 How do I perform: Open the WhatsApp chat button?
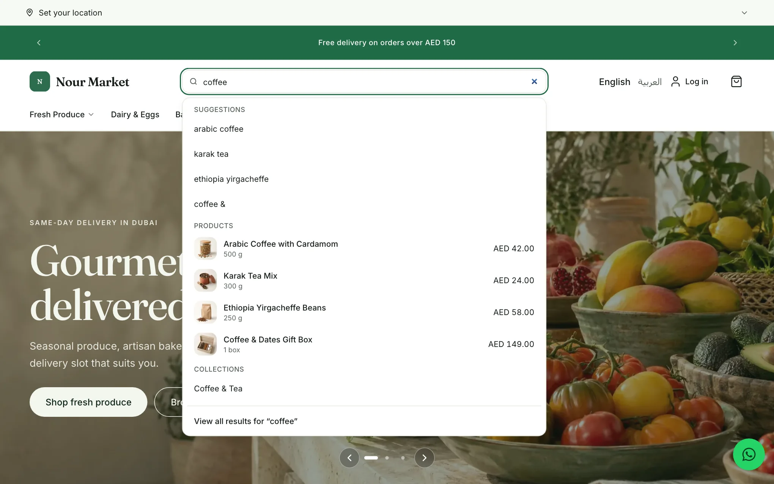pos(749,454)
